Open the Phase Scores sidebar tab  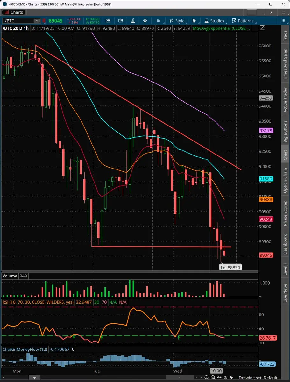point(285,213)
